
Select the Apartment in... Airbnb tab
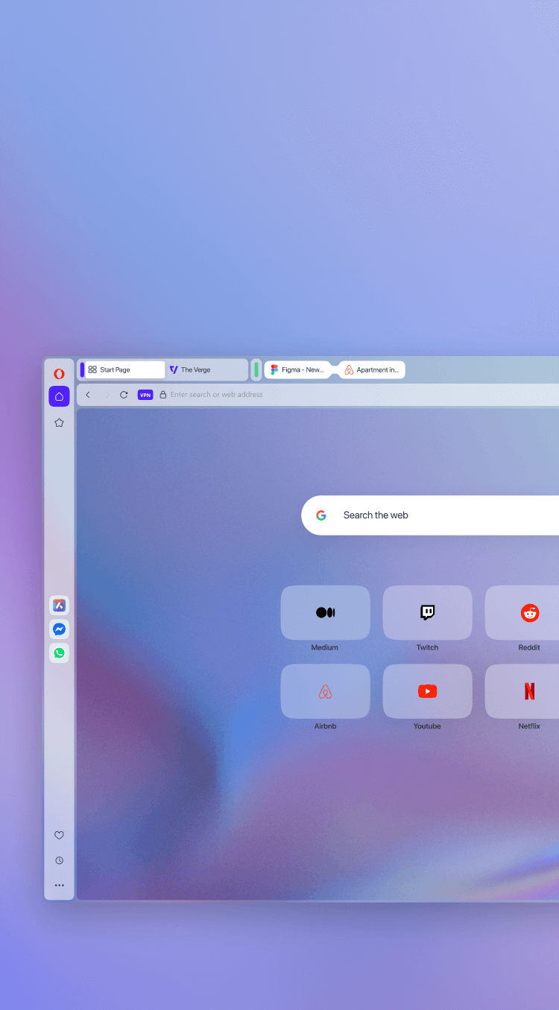372,369
